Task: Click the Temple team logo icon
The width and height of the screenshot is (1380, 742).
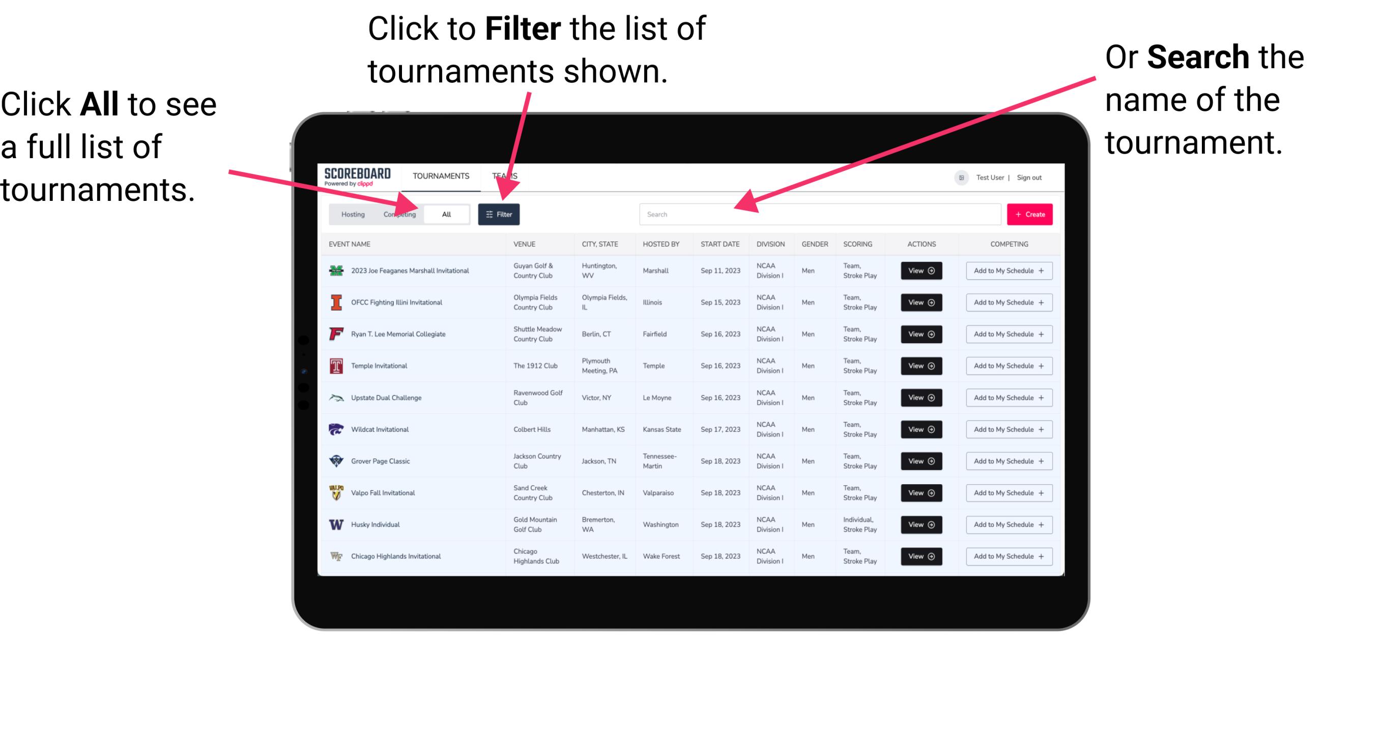Action: coord(336,366)
